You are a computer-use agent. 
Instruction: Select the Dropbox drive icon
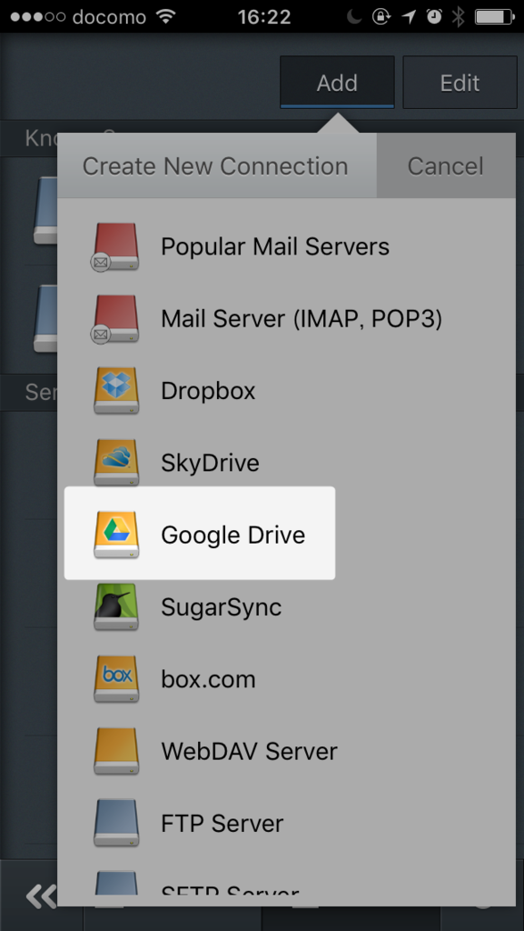point(116,391)
